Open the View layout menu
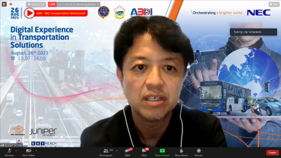Image resolution: width=281 pixels, height=158 pixels. 274,4
